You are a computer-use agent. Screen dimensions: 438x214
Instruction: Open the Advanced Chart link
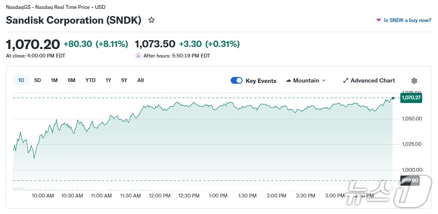(372, 80)
